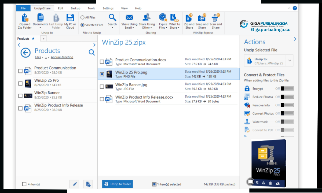Search files with Products pane magnifier

pyautogui.click(x=92, y=52)
